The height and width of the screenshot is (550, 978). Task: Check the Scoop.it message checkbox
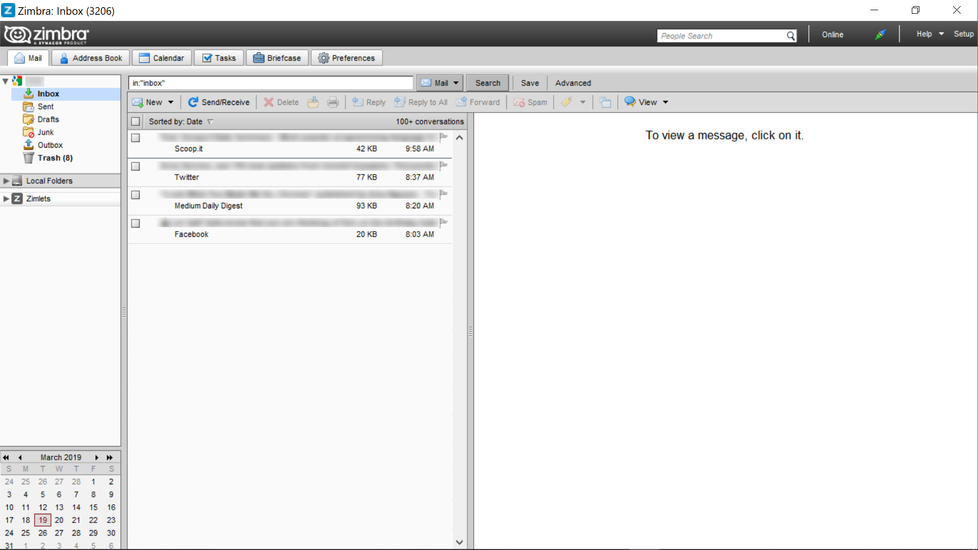[x=135, y=138]
